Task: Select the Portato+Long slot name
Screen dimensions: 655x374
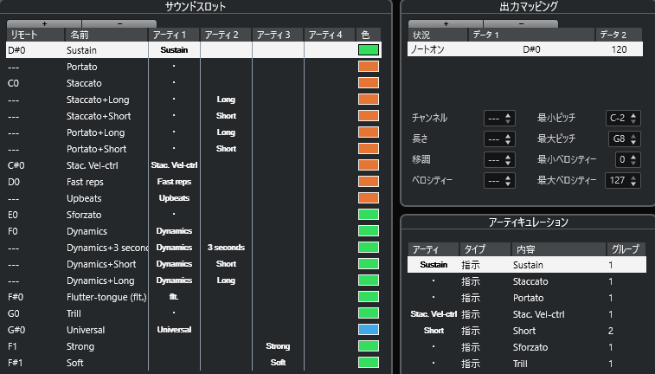Action: 96,132
